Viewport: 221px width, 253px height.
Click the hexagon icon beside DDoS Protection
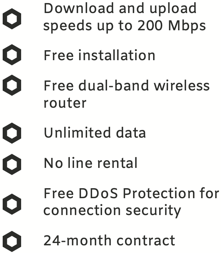[x=12, y=204]
